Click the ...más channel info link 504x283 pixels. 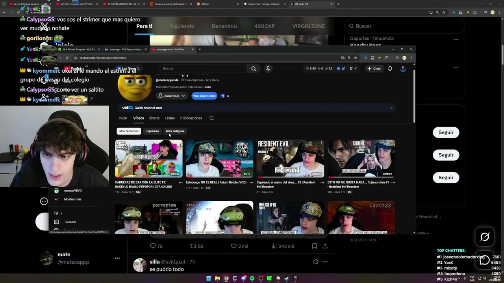(207, 87)
